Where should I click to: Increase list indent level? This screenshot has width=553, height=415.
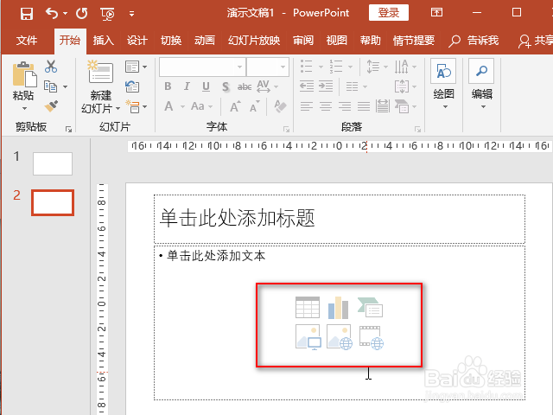(326, 86)
